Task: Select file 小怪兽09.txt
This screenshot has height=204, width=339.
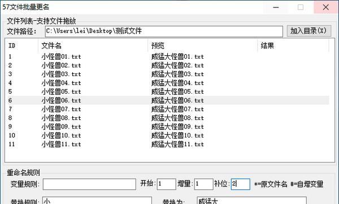Action: coord(61,127)
